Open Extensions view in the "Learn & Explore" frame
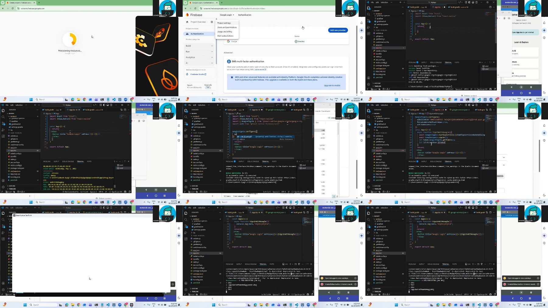The width and height of the screenshot is (548, 308). click(368, 34)
